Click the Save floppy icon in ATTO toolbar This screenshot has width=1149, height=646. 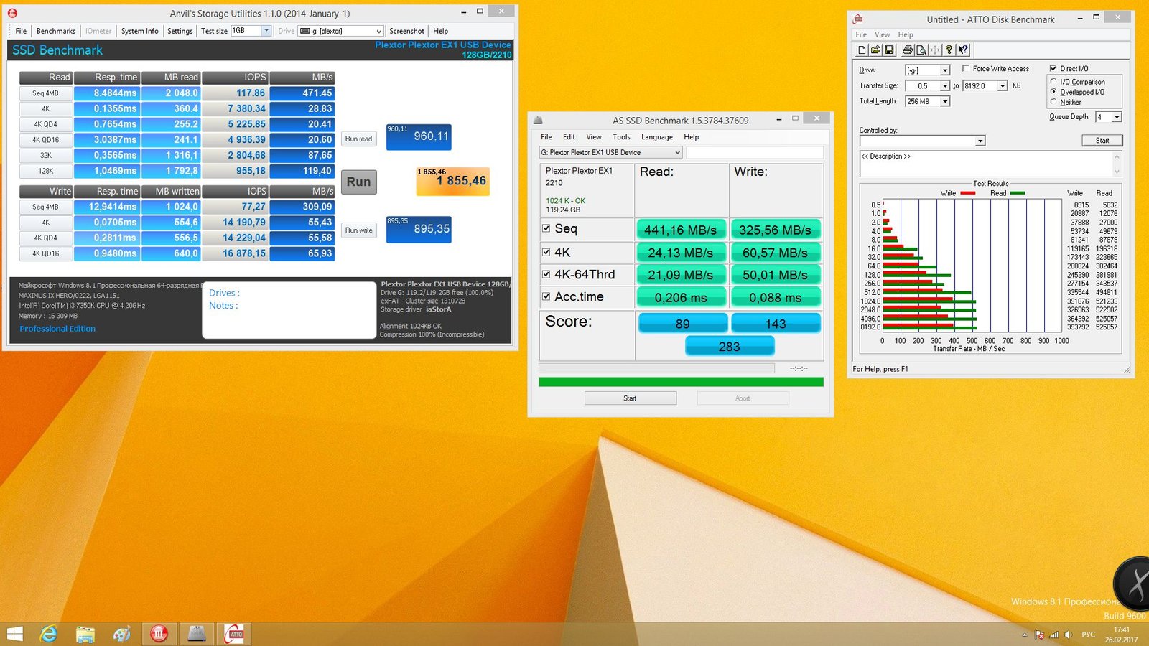(889, 50)
